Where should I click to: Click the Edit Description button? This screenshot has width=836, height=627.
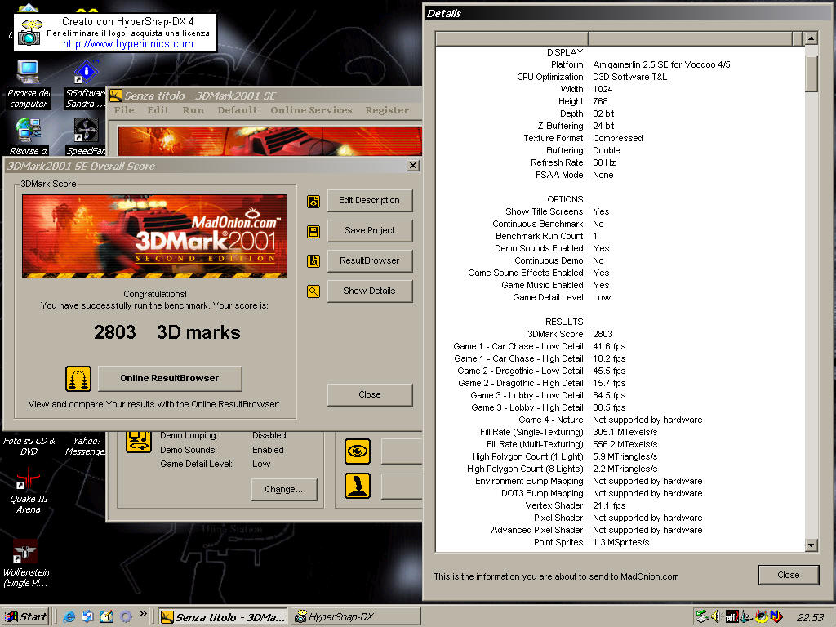click(370, 201)
